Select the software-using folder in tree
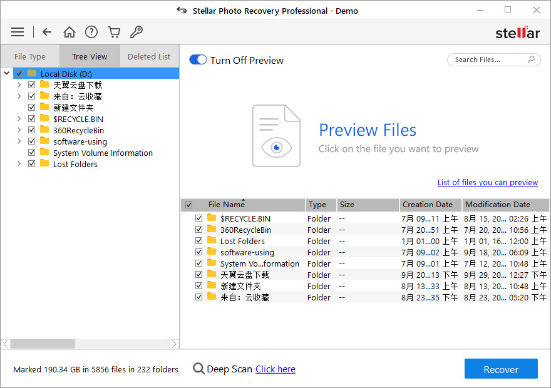The image size is (551, 388). click(80, 141)
